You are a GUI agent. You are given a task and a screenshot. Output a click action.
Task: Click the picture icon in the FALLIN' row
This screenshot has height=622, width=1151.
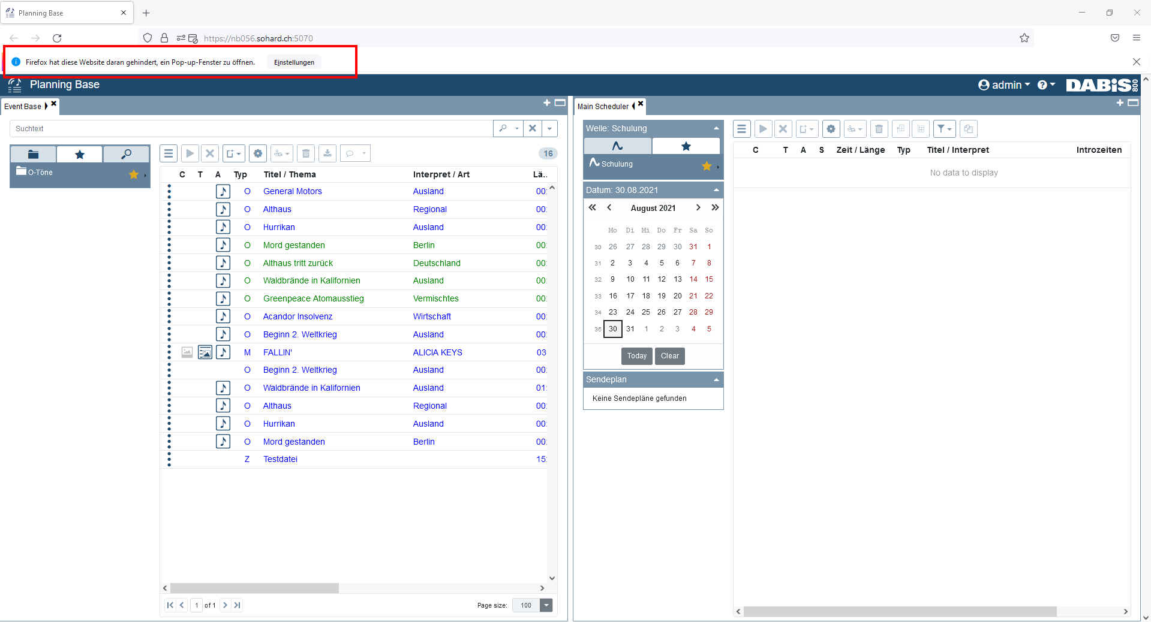(205, 352)
